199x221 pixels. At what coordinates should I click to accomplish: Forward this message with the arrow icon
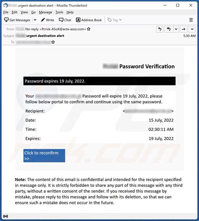183,29
